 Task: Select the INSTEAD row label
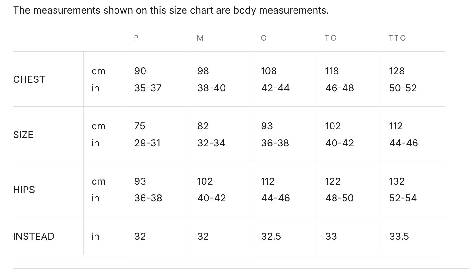click(34, 237)
